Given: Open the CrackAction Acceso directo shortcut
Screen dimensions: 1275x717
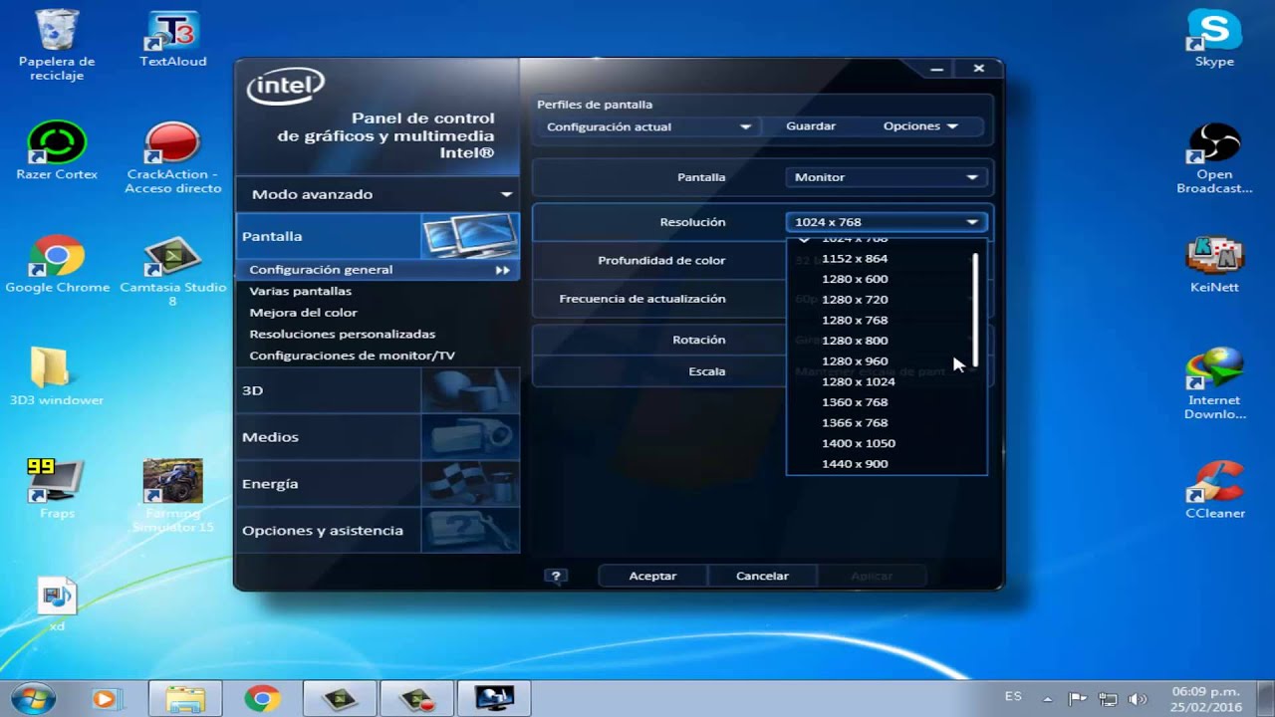Looking at the screenshot, I should (x=172, y=157).
